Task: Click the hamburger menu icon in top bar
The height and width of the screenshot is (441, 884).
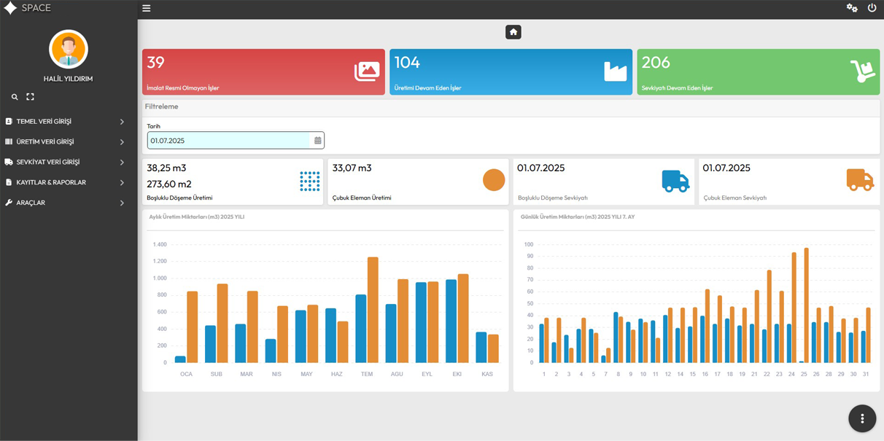Action: (147, 9)
